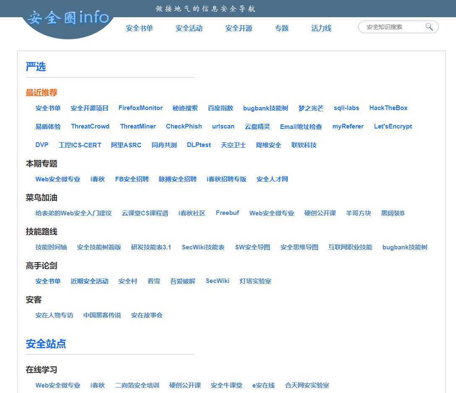Open the 秘迹搜索 link
Screen dimensions: 456x393
pos(185,108)
